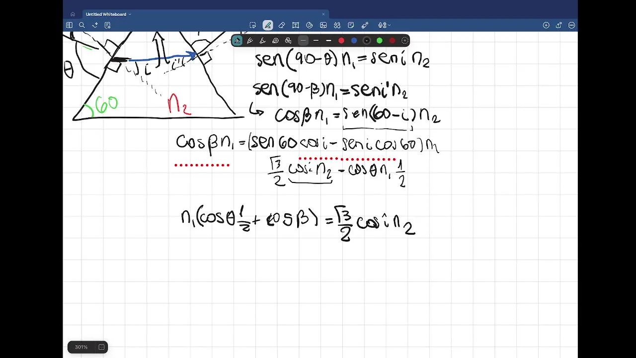Add a custom color to the palette
This screenshot has height=358, width=636.
tap(405, 41)
